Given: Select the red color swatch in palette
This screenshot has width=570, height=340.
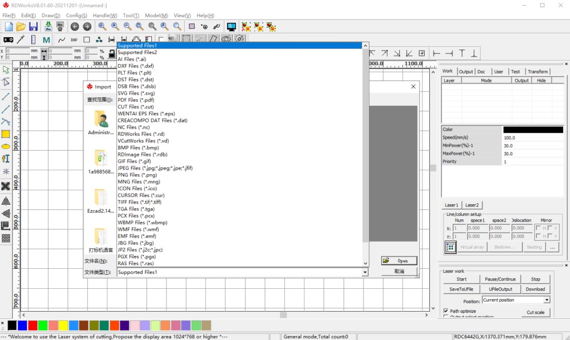Looking at the screenshot, I should click(32, 326).
